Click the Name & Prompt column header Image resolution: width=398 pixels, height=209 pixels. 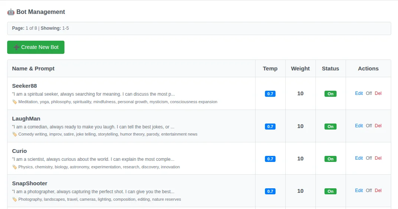coord(33,69)
